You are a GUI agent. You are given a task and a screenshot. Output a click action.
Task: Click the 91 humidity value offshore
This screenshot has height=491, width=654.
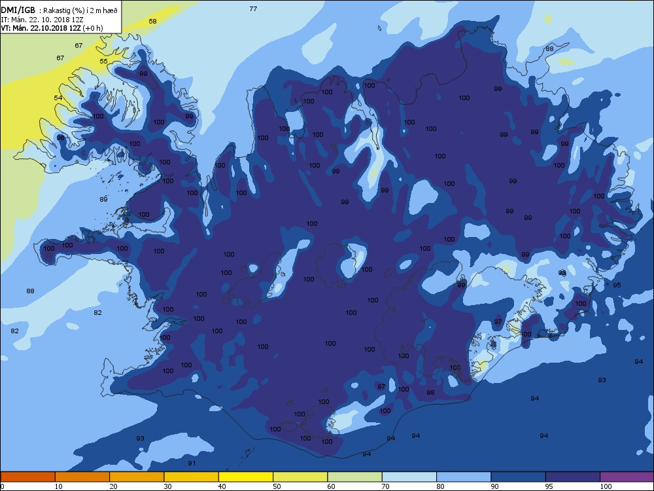click(192, 464)
